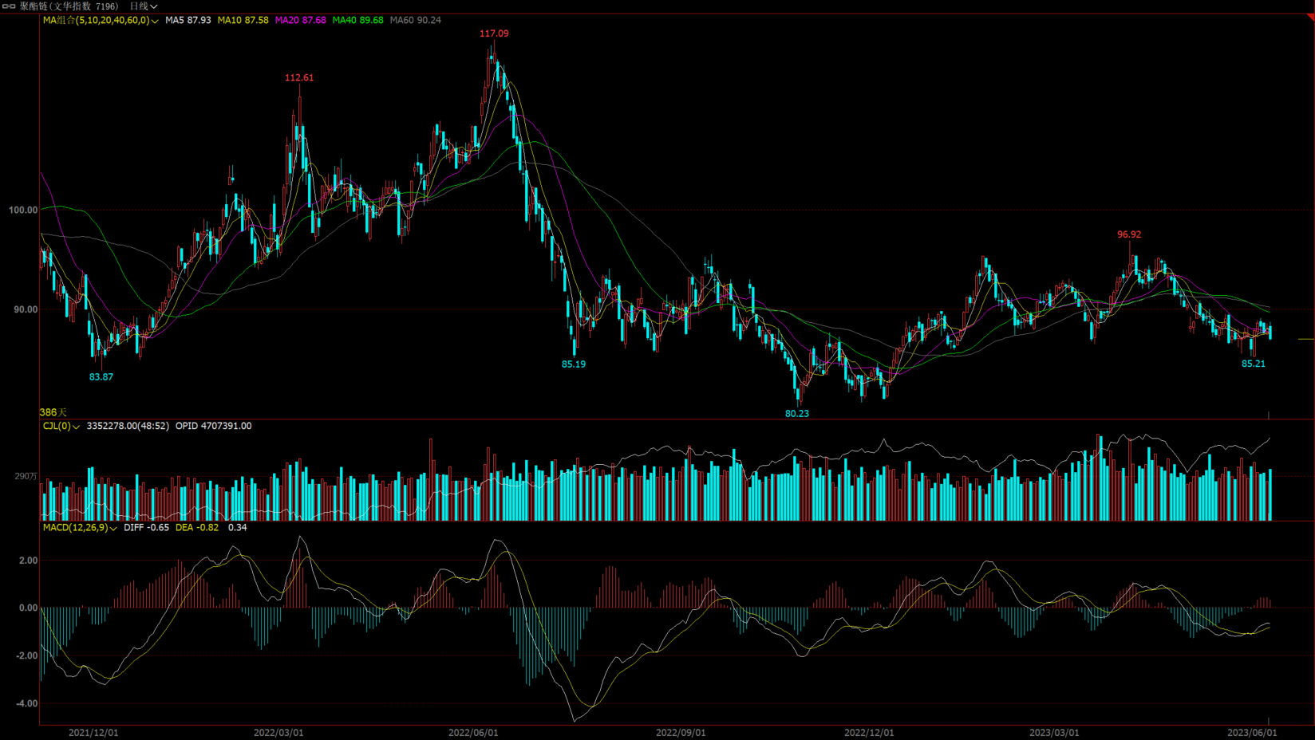Expand the MA组合(5,10,20,40,60,0) indicator dropdown

pyautogui.click(x=101, y=20)
